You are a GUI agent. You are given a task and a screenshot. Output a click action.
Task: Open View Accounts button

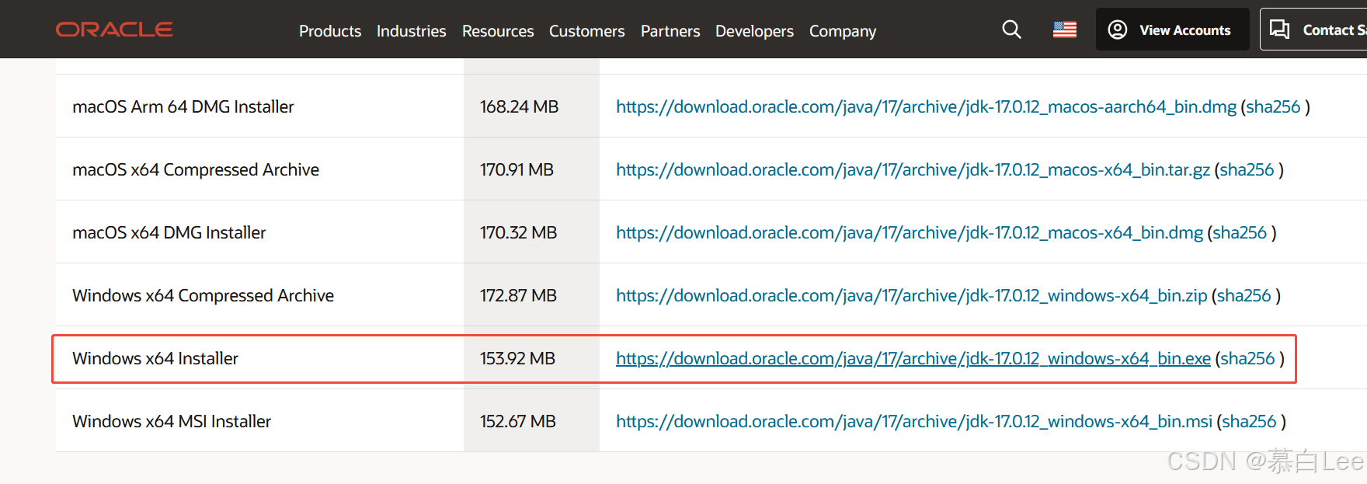(1172, 30)
